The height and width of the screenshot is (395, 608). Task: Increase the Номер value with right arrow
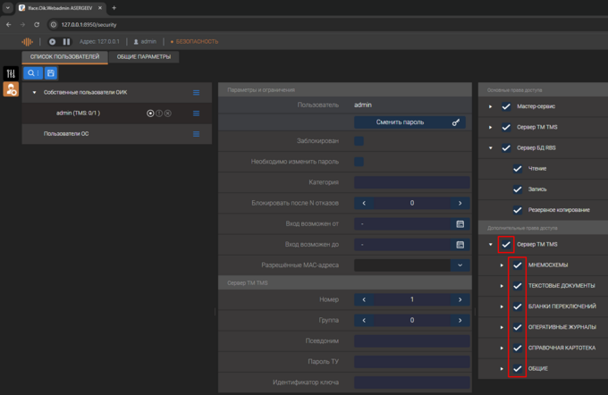click(461, 299)
